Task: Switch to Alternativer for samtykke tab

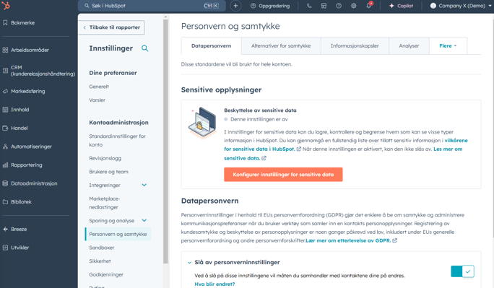Action: point(281,46)
